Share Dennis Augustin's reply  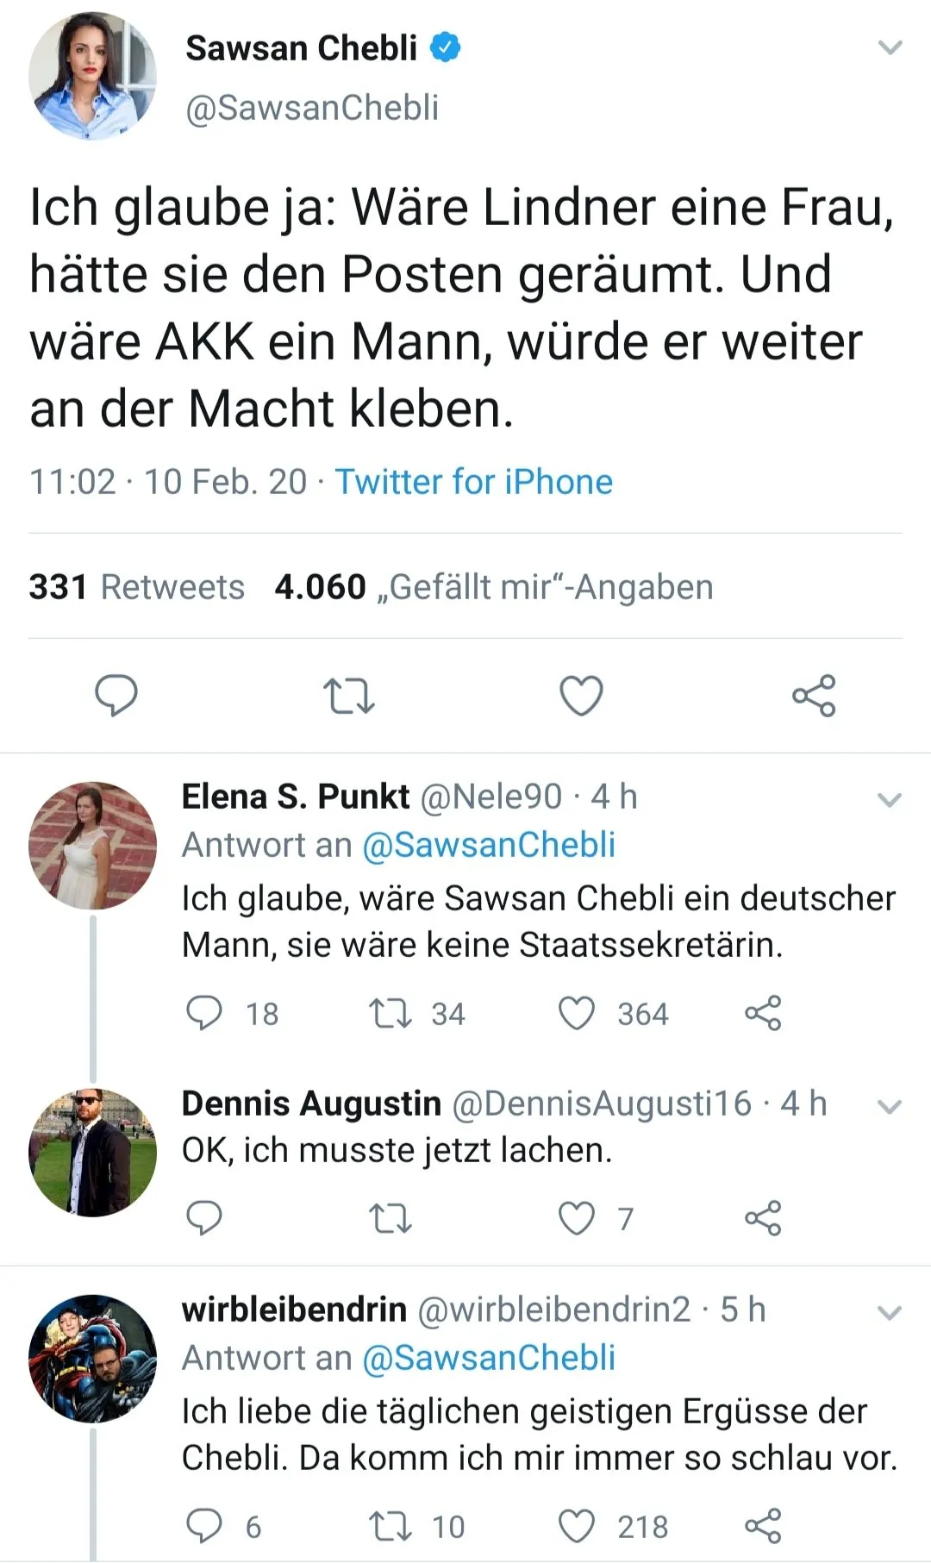763,1218
